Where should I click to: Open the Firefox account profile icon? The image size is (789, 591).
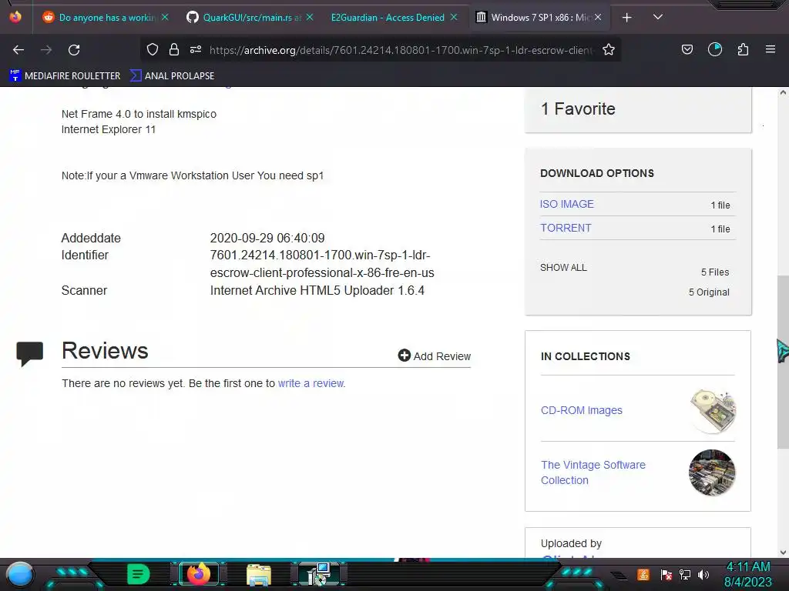pos(714,49)
